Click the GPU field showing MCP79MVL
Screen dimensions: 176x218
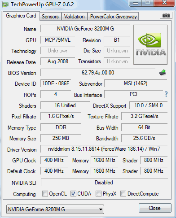point(58,40)
